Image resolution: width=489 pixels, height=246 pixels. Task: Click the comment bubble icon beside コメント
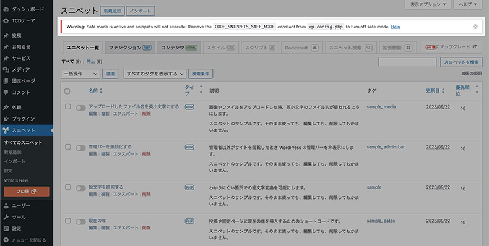6,93
